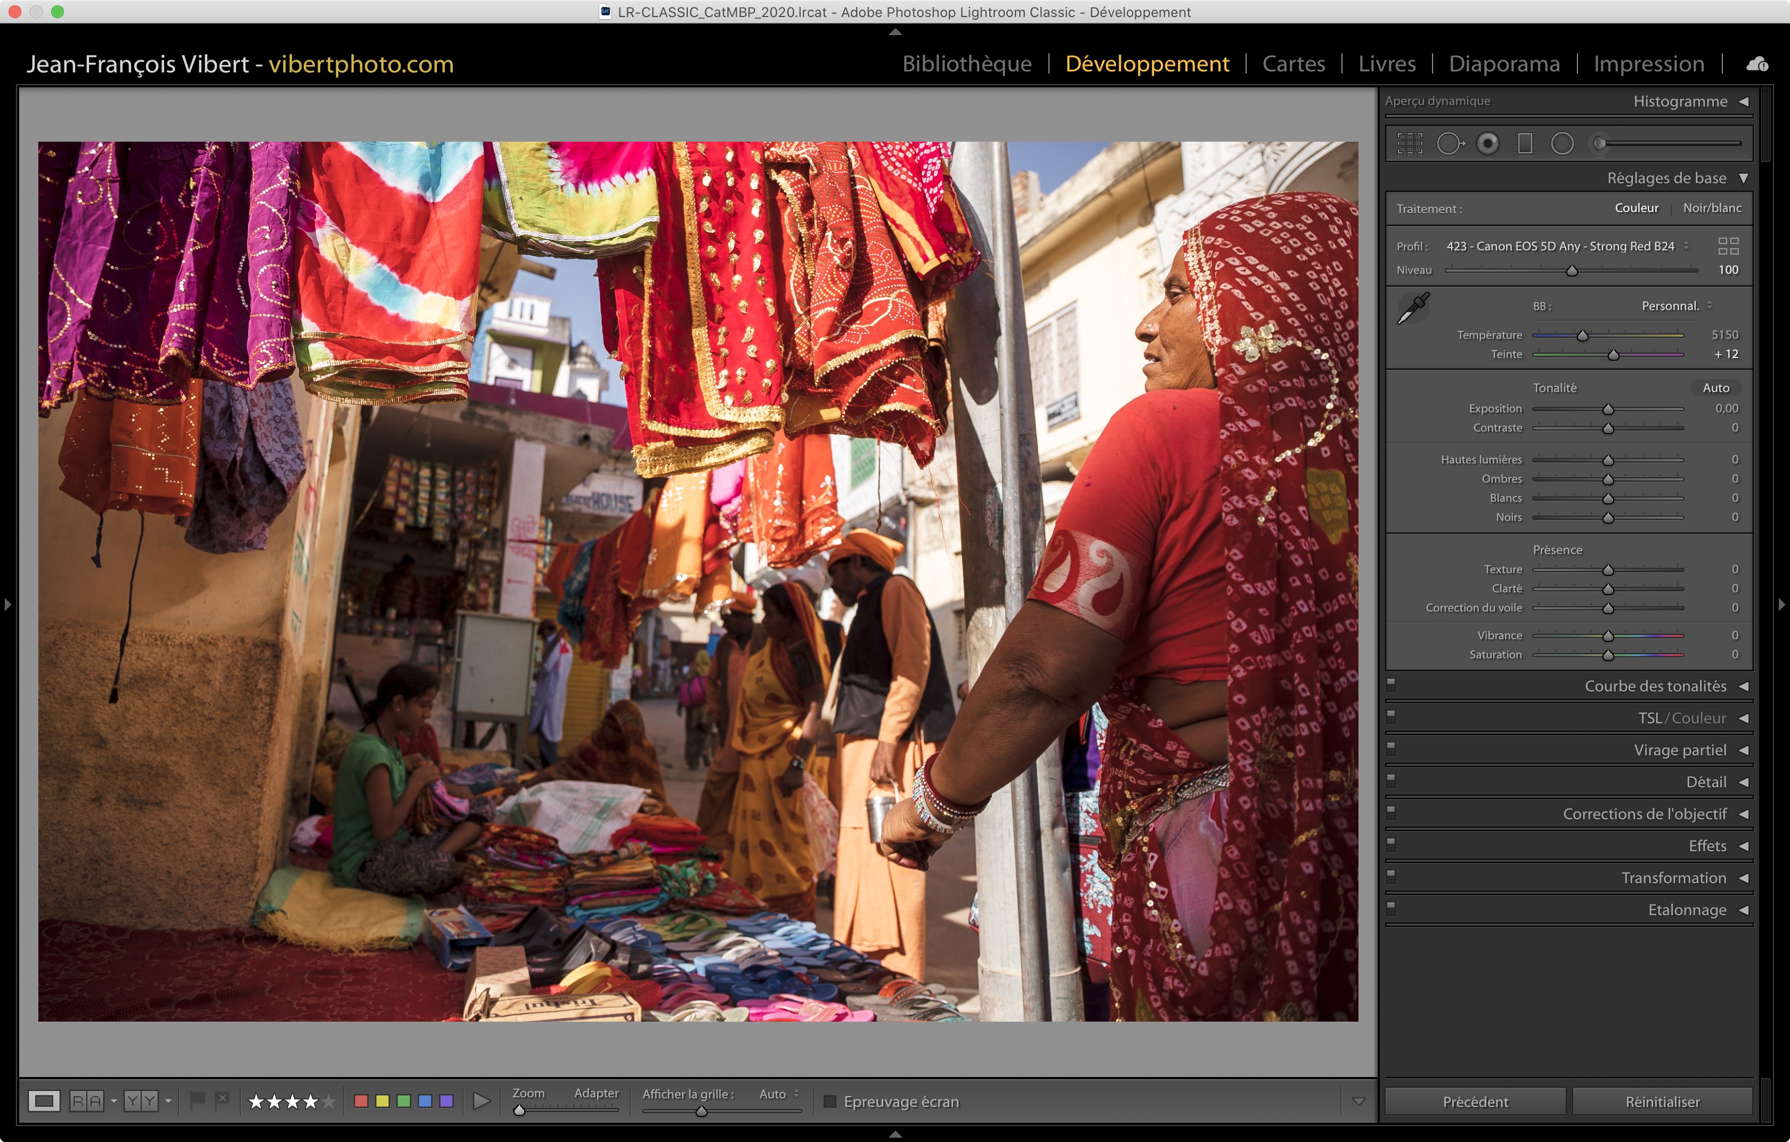Apply the red color label swatch

(x=361, y=1101)
